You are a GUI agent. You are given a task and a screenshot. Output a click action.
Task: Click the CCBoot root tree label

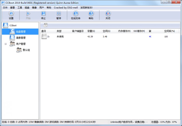click(x=13, y=25)
